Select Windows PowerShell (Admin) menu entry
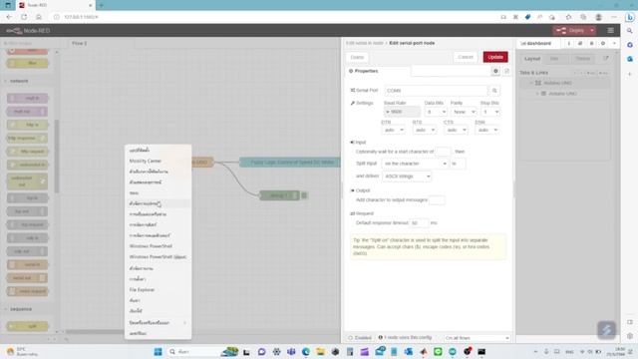Viewport: 638px width, 359px height. (x=158, y=257)
